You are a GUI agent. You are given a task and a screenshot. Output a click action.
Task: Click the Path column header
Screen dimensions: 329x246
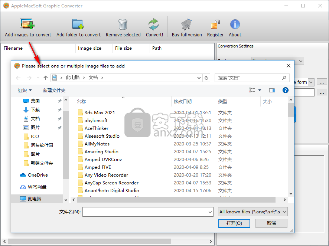pyautogui.click(x=157, y=48)
